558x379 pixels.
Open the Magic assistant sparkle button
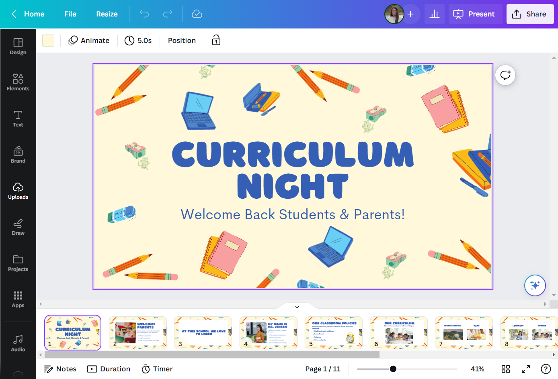(535, 285)
